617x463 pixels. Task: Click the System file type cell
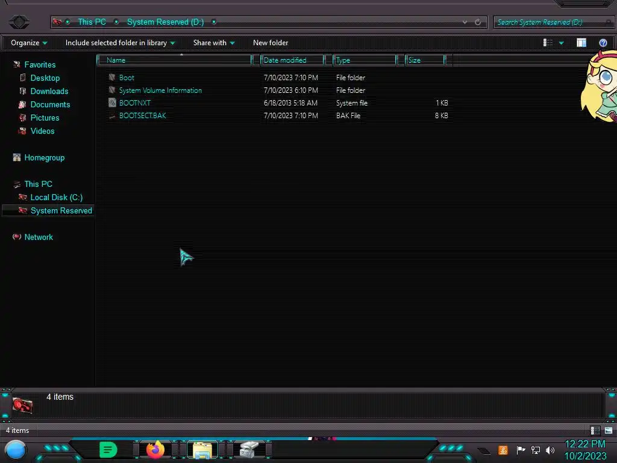pos(352,102)
